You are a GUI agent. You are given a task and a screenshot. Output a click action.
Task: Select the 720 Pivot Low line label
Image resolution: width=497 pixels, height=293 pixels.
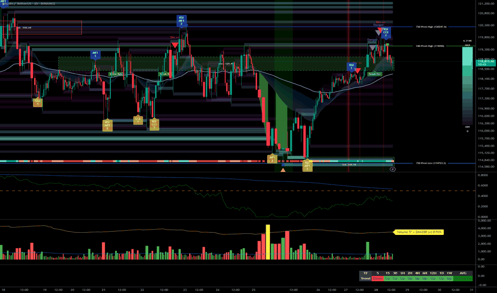(431, 163)
